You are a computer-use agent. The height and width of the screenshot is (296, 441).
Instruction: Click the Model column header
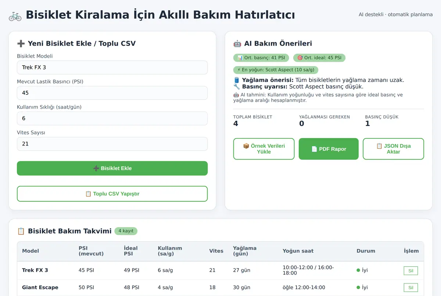[31, 251]
